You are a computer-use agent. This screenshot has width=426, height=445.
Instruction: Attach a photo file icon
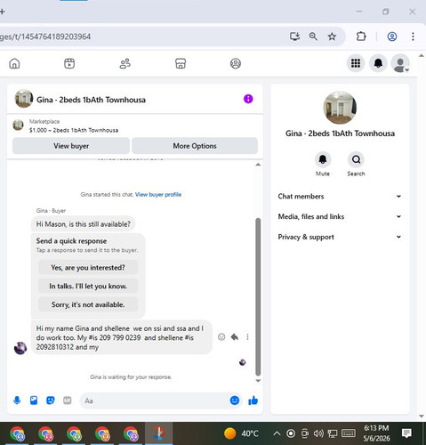[x=34, y=400]
